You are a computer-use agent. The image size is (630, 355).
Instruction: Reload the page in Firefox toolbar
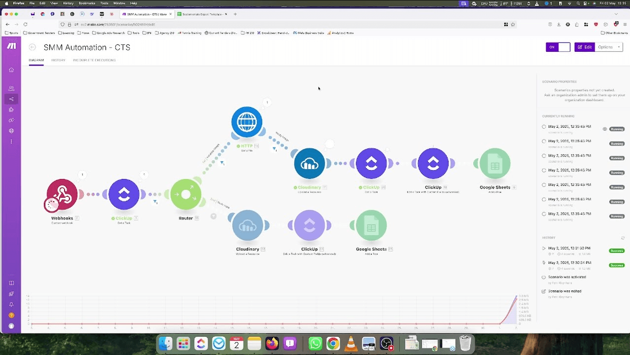pyautogui.click(x=25, y=24)
